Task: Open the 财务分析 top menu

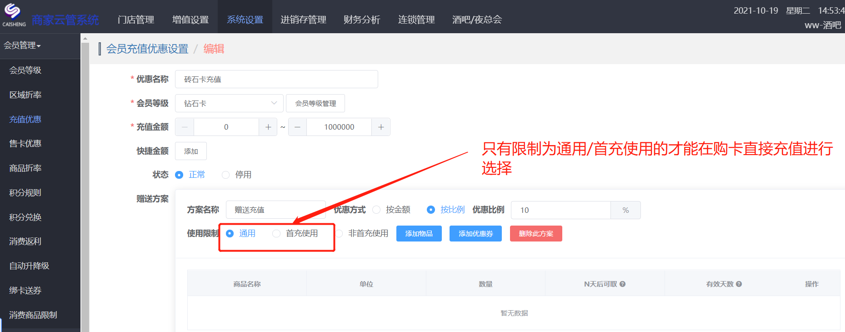Action: (362, 20)
